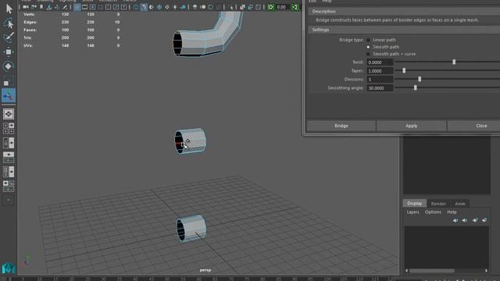The width and height of the screenshot is (500, 281).
Task: Click Create layer from selected icon
Action: [484, 220]
